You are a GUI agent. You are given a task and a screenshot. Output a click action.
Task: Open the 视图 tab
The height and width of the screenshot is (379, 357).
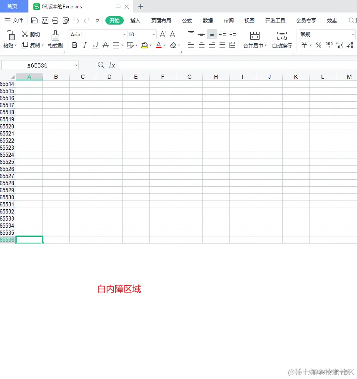[x=249, y=21]
